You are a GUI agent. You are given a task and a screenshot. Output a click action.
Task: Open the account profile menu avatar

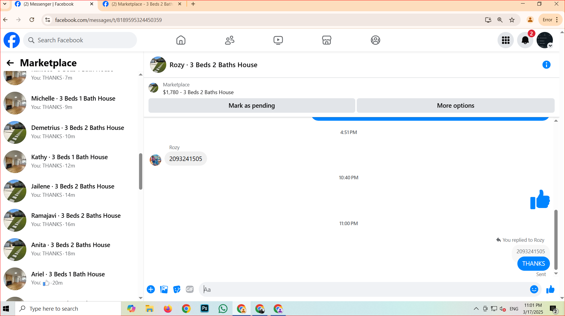click(x=545, y=40)
